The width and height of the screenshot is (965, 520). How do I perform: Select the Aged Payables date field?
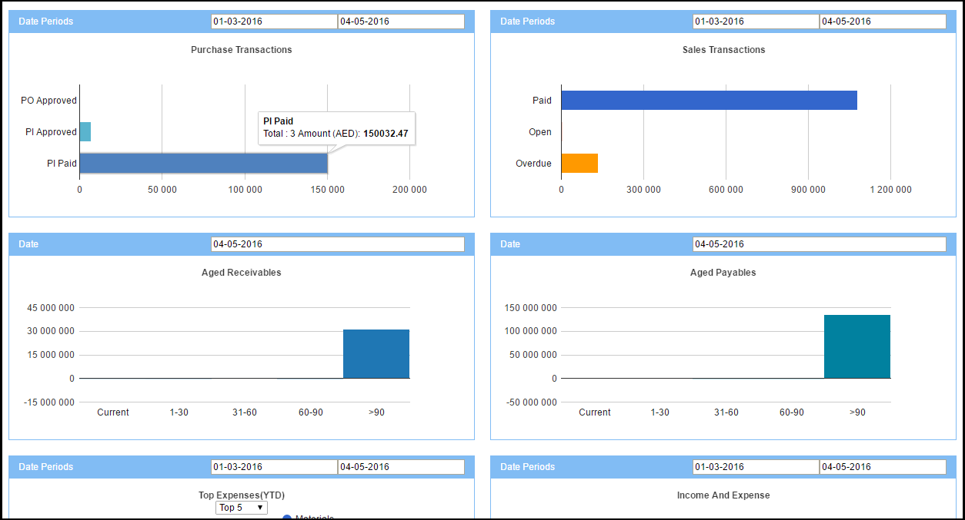pyautogui.click(x=819, y=244)
